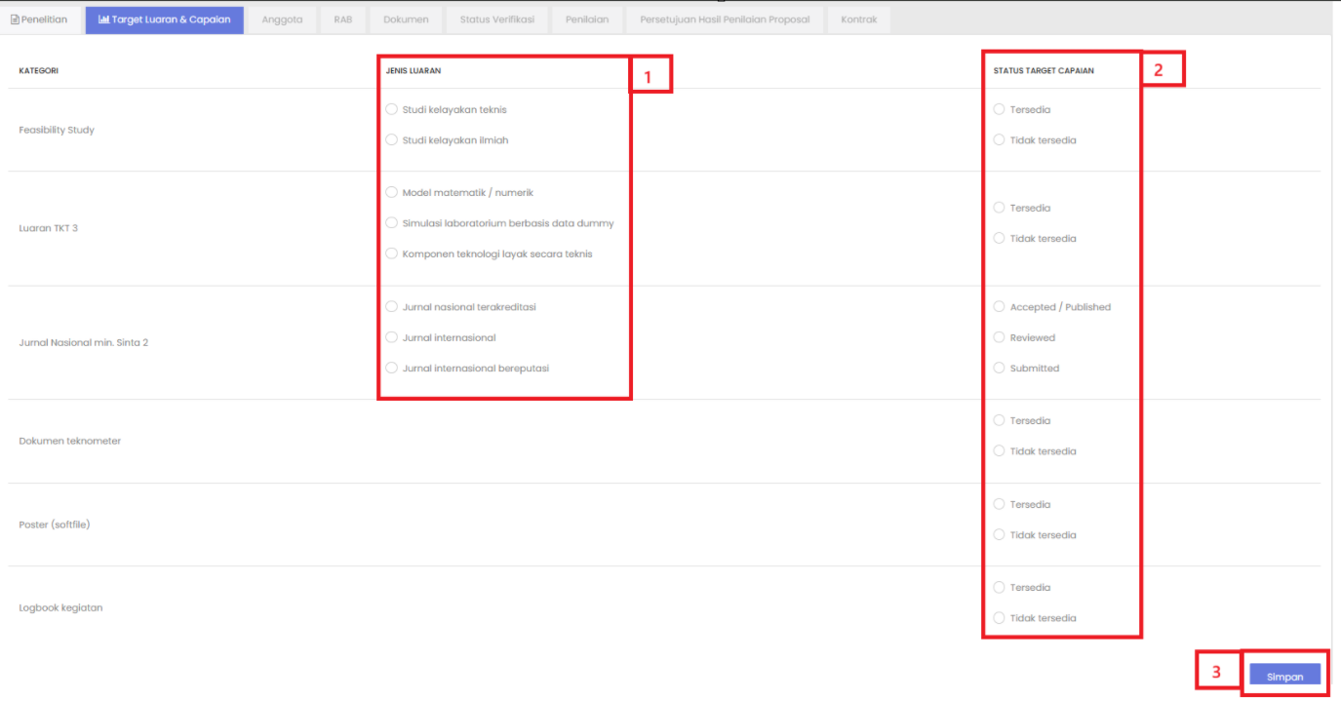This screenshot has width=1341, height=701.
Task: Pick Komponen teknologi layak secara teknis
Action: tap(392, 253)
